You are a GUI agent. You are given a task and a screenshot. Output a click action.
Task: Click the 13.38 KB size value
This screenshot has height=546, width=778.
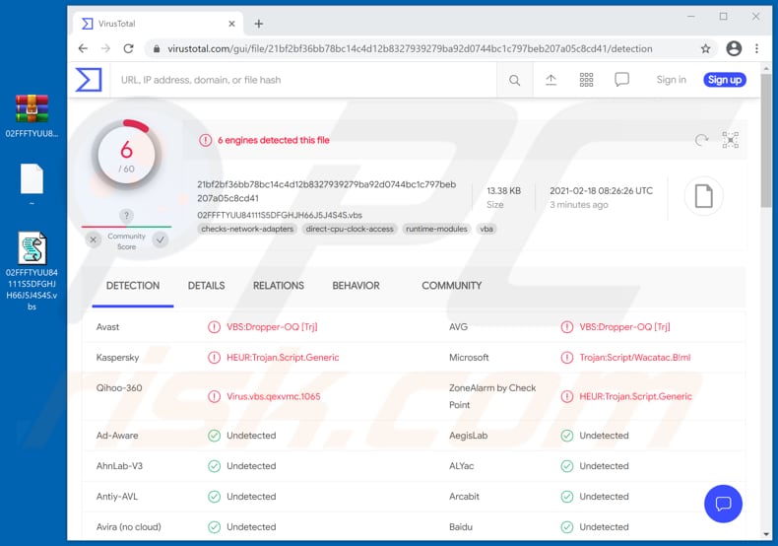(503, 190)
